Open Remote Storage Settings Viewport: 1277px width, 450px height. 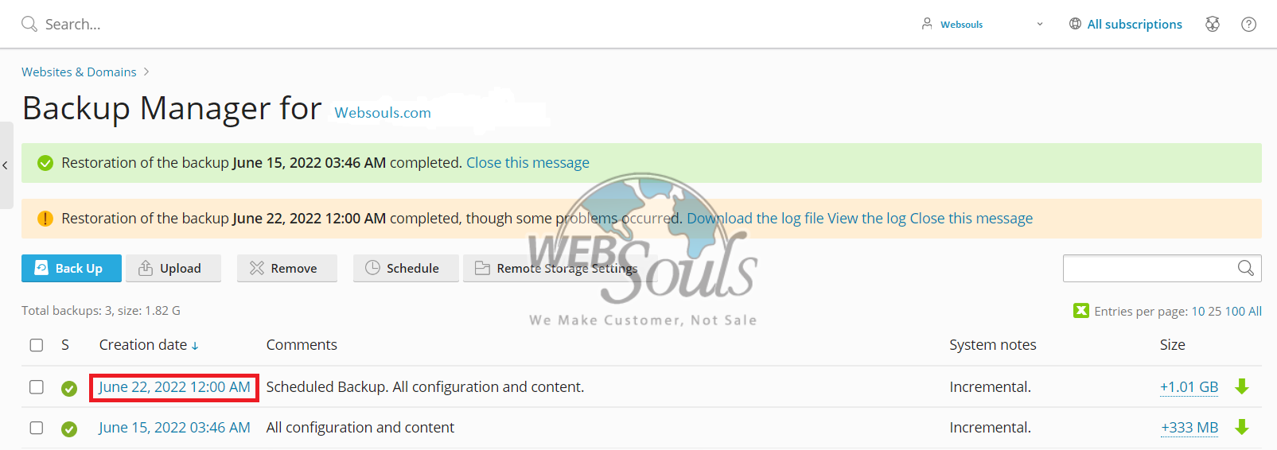(x=556, y=269)
